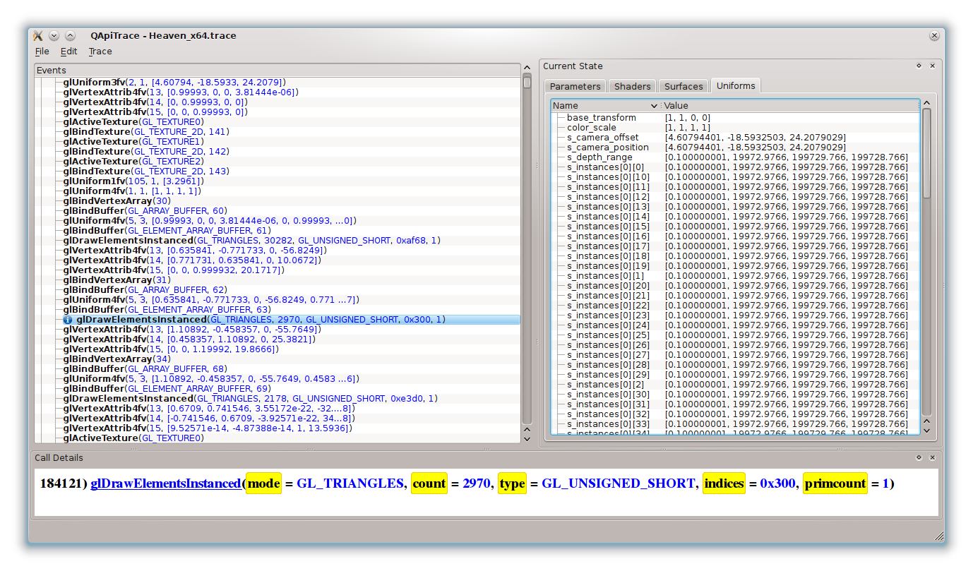
Task: Switch to the Shaders tab
Action: click(x=631, y=85)
